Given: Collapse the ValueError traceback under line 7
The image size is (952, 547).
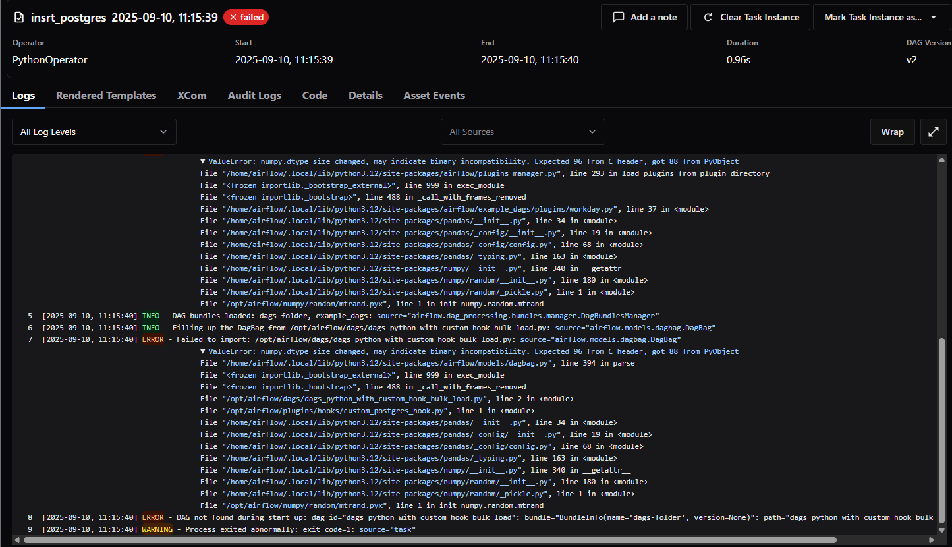Looking at the screenshot, I should pos(203,351).
